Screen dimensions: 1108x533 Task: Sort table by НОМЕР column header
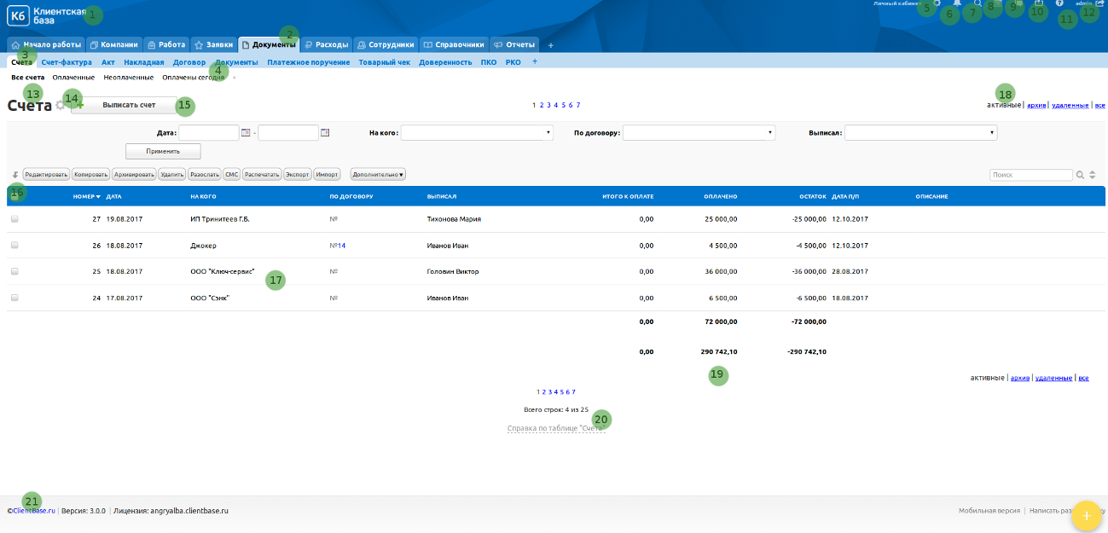tap(85, 196)
